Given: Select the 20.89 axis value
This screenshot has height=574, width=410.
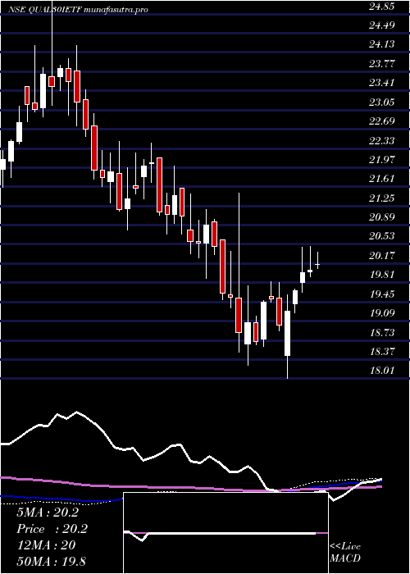Looking at the screenshot, I should coord(382,216).
